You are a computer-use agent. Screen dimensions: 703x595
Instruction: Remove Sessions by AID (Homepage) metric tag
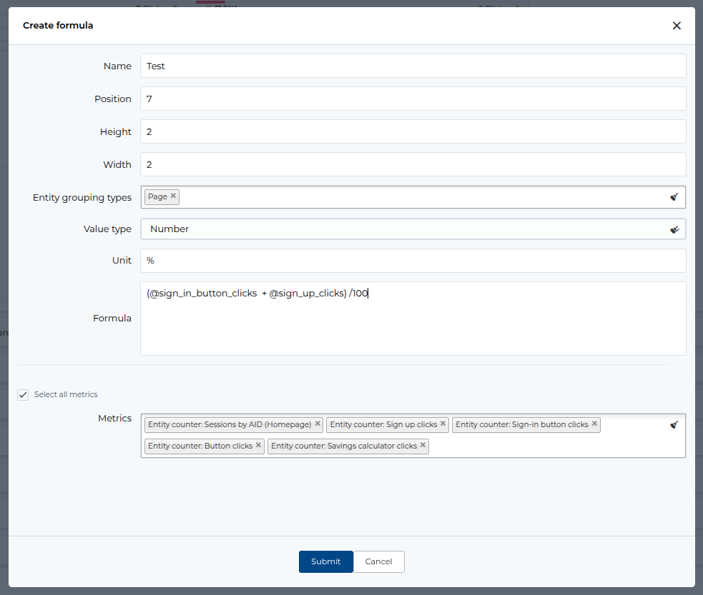coord(318,424)
